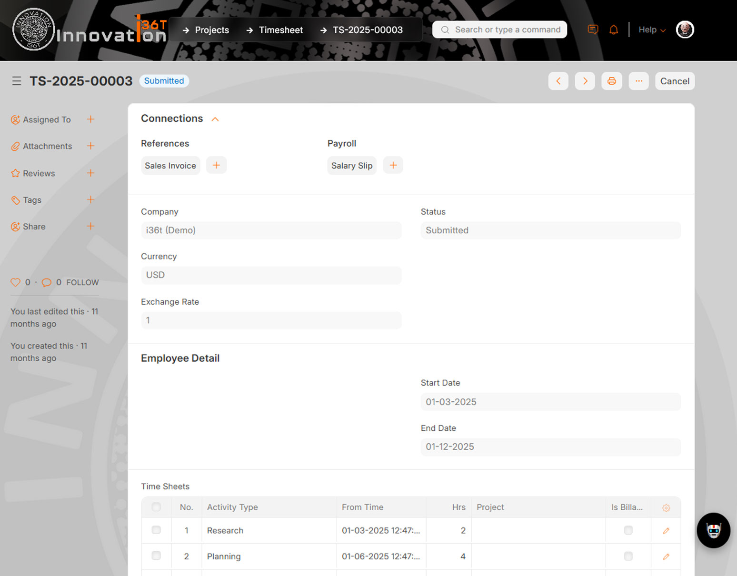Open Time Sheets table column settings gear
This screenshot has height=576, width=737.
click(666, 508)
